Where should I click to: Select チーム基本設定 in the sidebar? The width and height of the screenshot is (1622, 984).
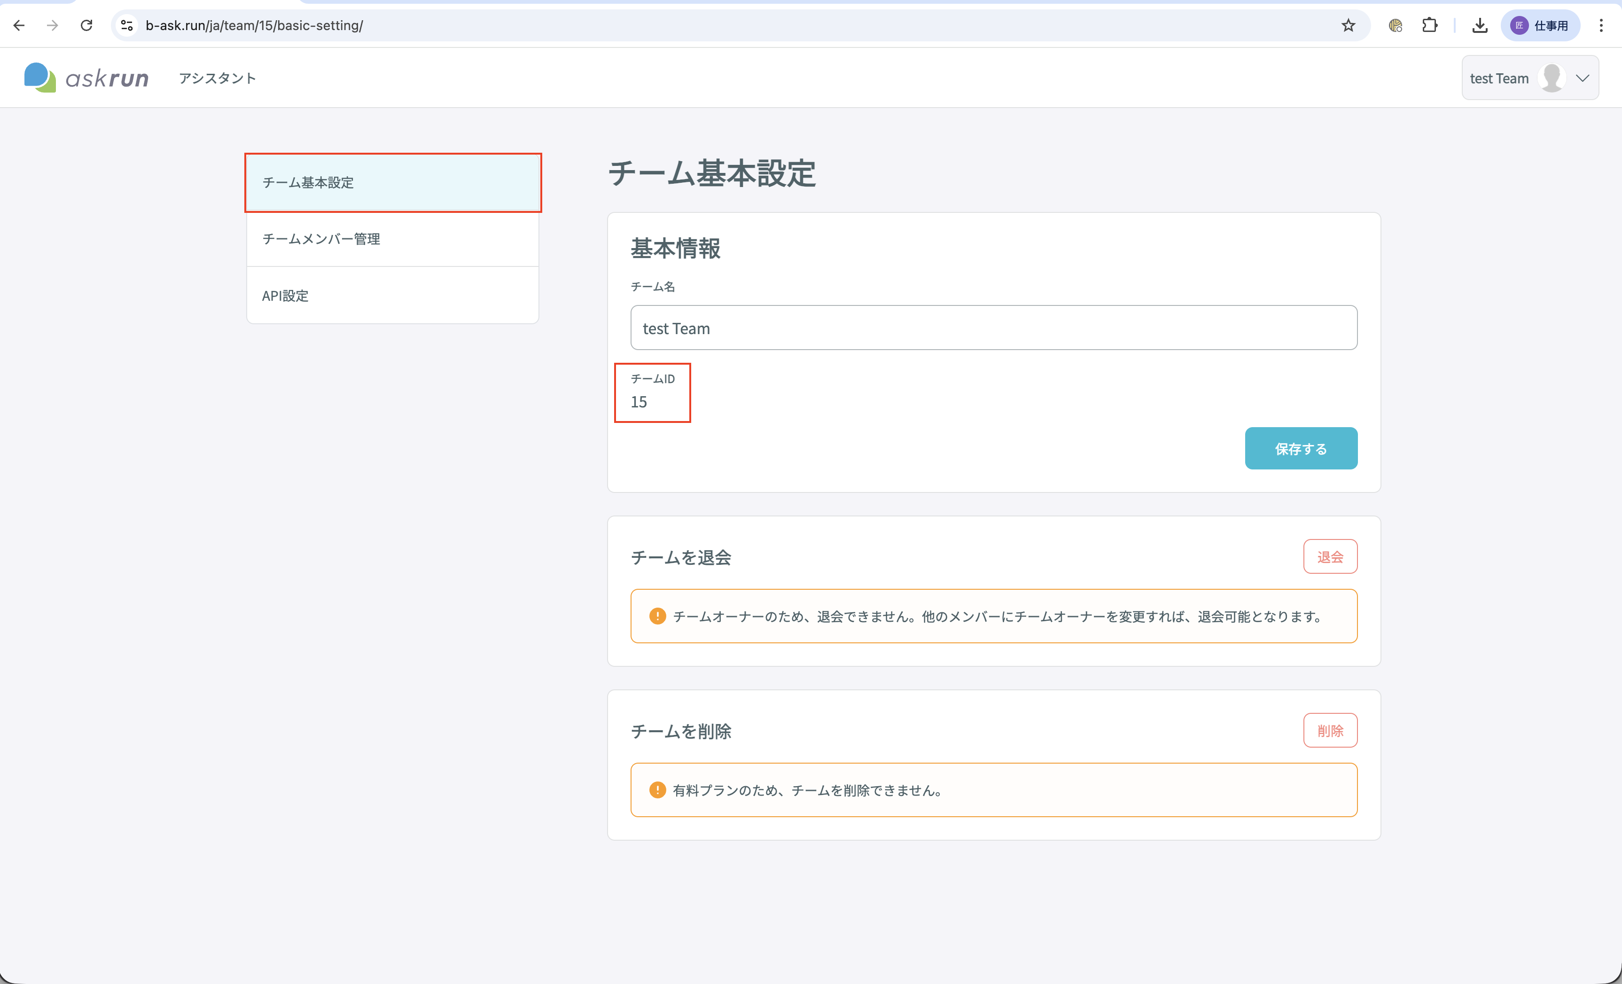click(393, 182)
